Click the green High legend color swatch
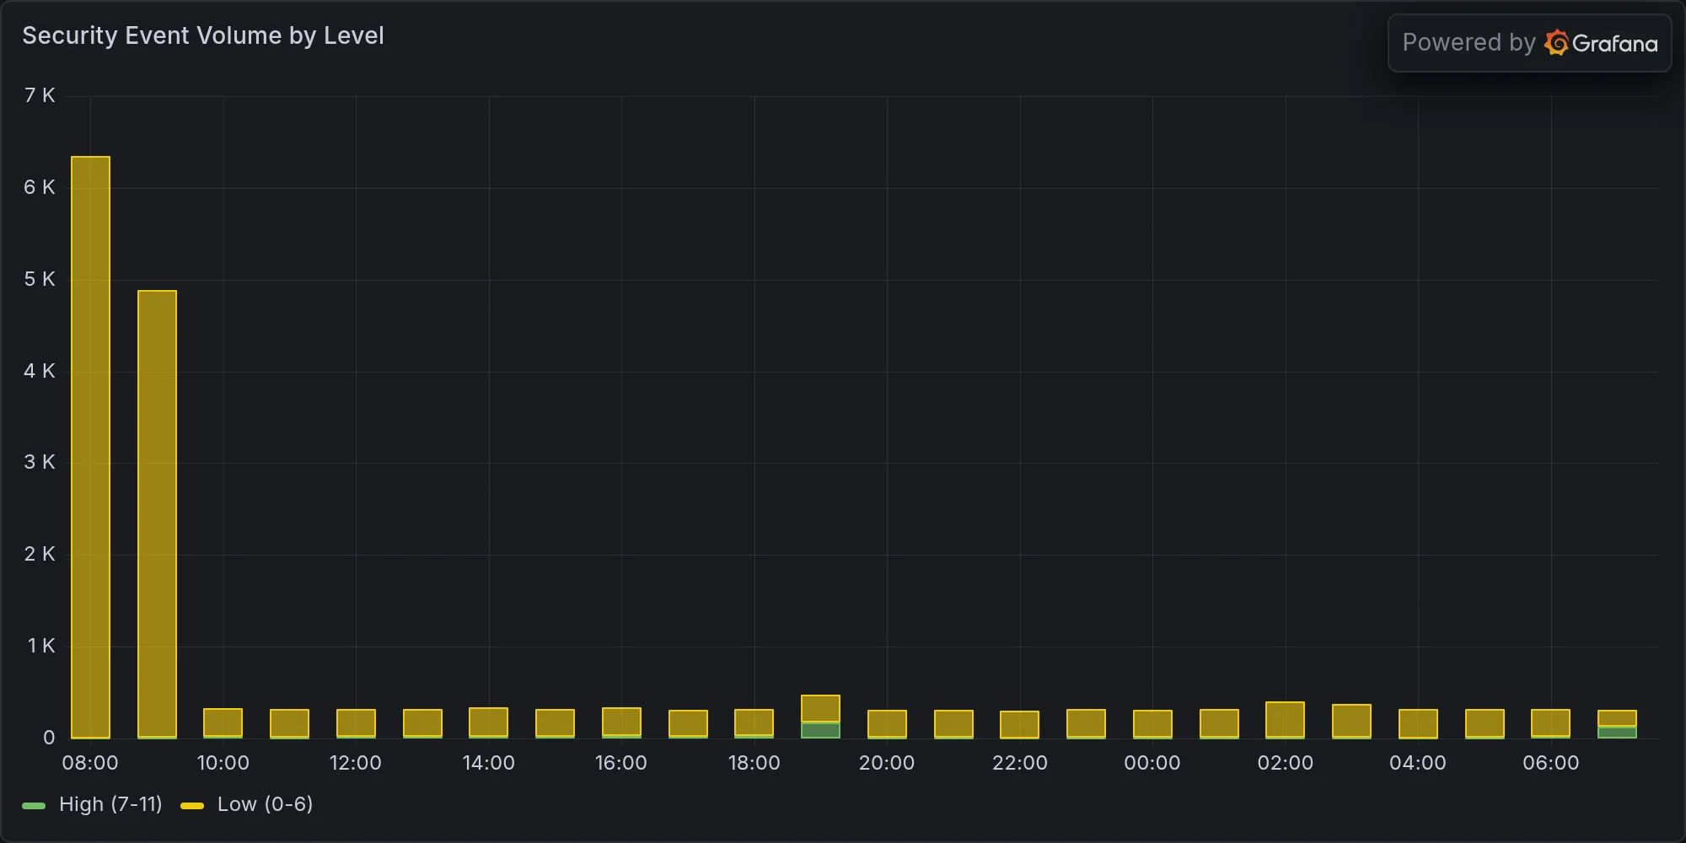Screen dimensions: 1686x843 click(34, 806)
